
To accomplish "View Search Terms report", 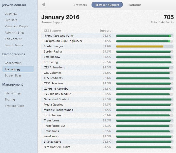I will (14, 45).
